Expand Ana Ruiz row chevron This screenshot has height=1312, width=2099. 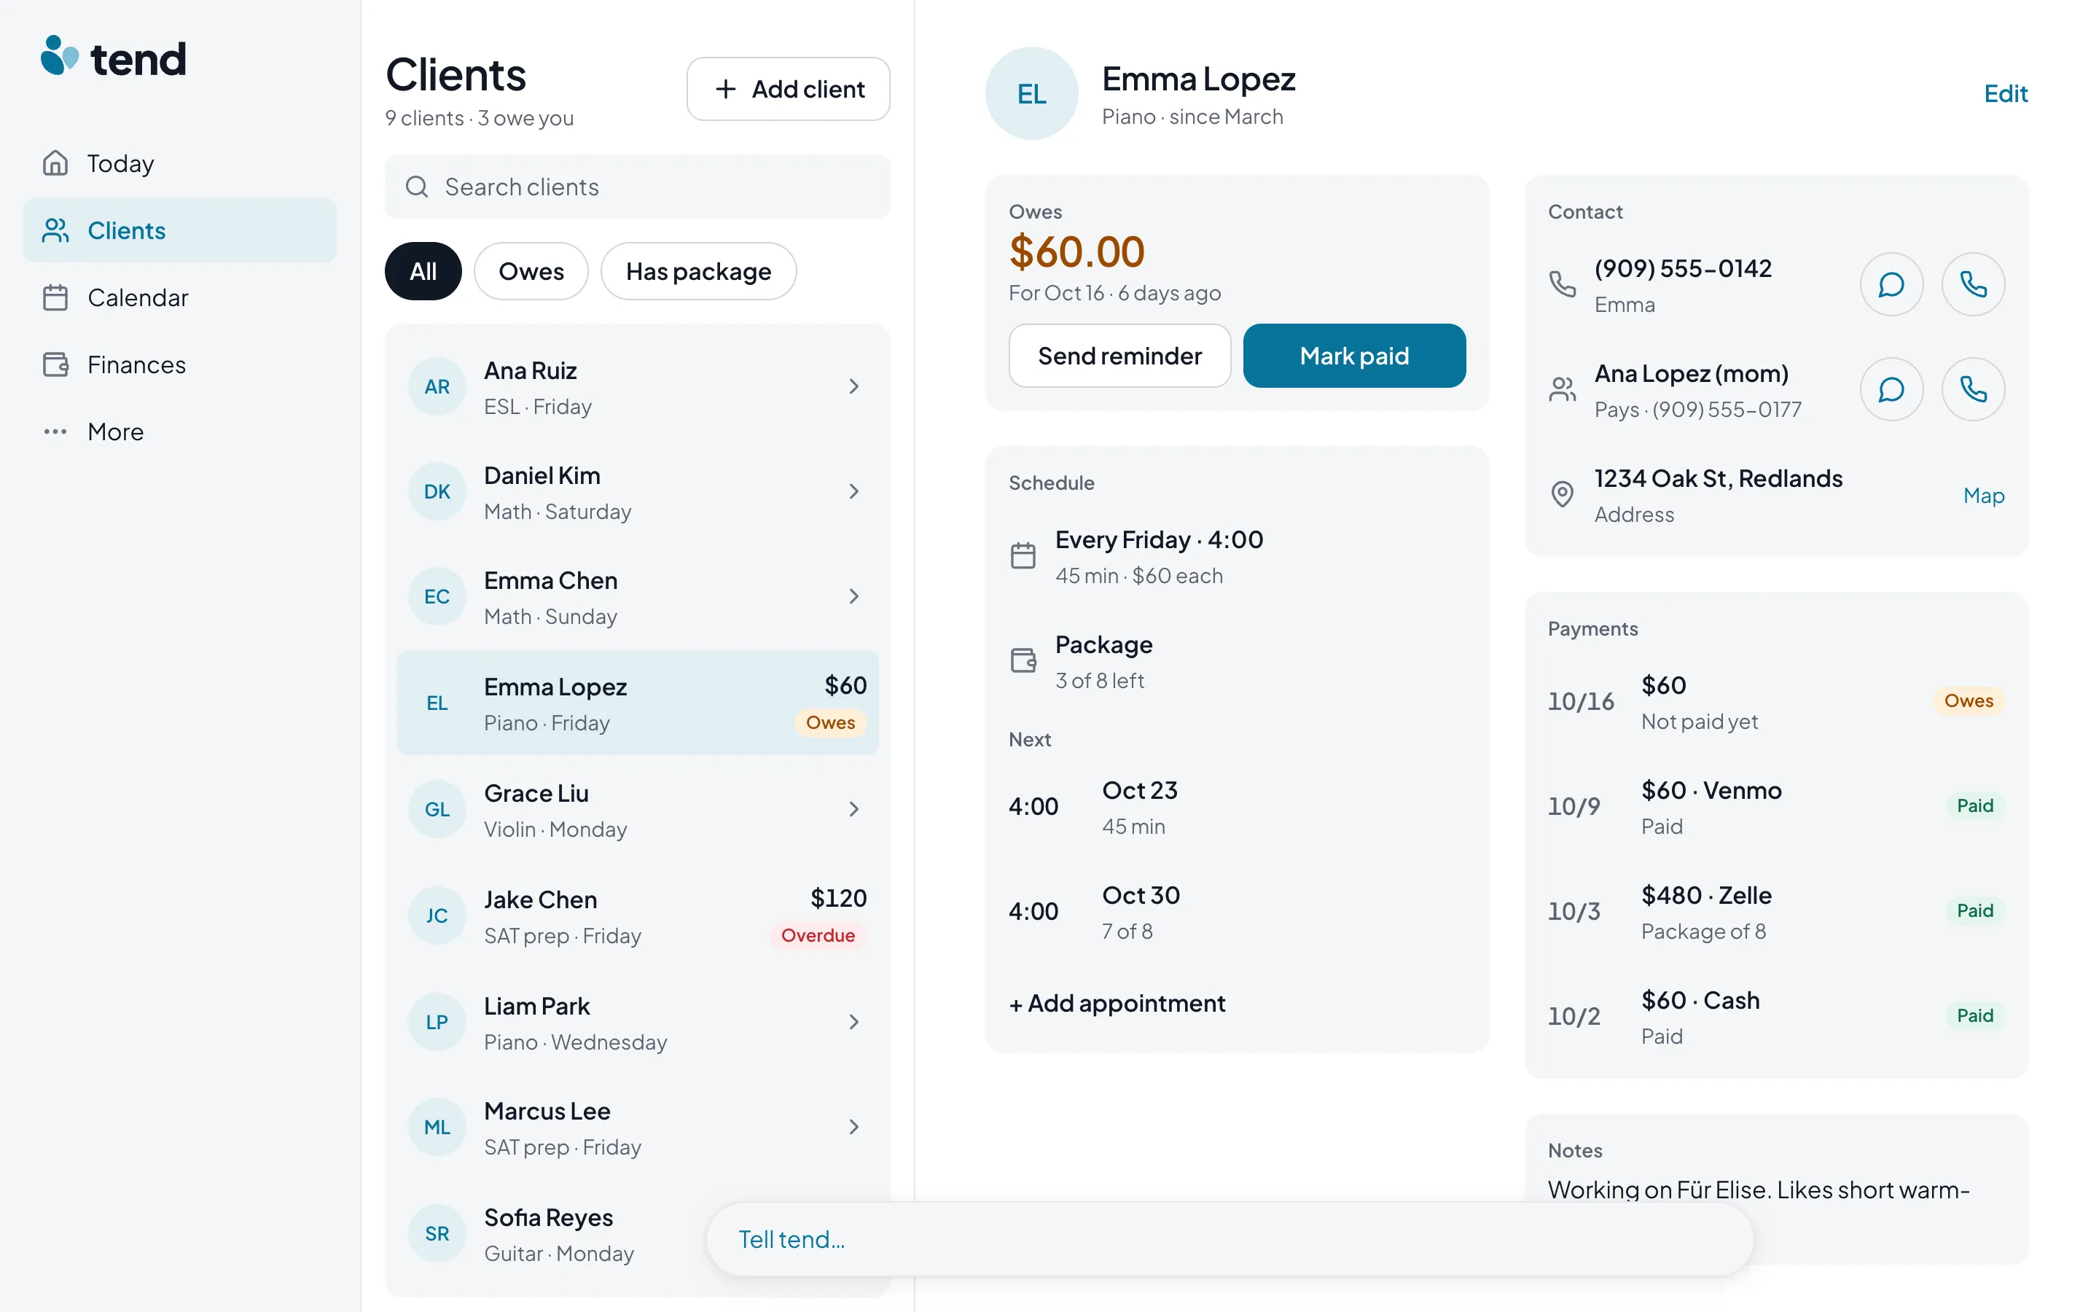854,387
